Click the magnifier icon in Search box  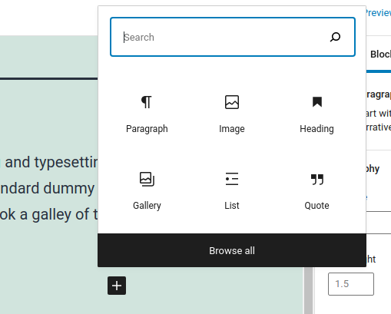pyautogui.click(x=335, y=37)
